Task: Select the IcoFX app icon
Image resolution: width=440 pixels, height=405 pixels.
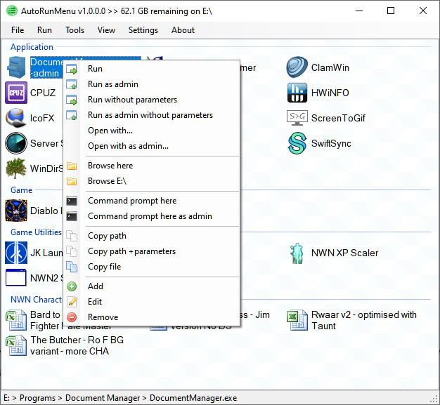Action: pos(16,118)
